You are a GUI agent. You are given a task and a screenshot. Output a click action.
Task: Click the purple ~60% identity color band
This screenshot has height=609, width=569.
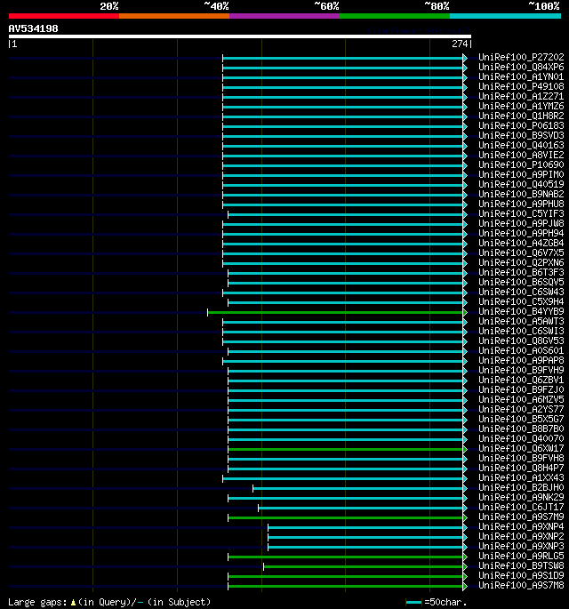pos(284,16)
